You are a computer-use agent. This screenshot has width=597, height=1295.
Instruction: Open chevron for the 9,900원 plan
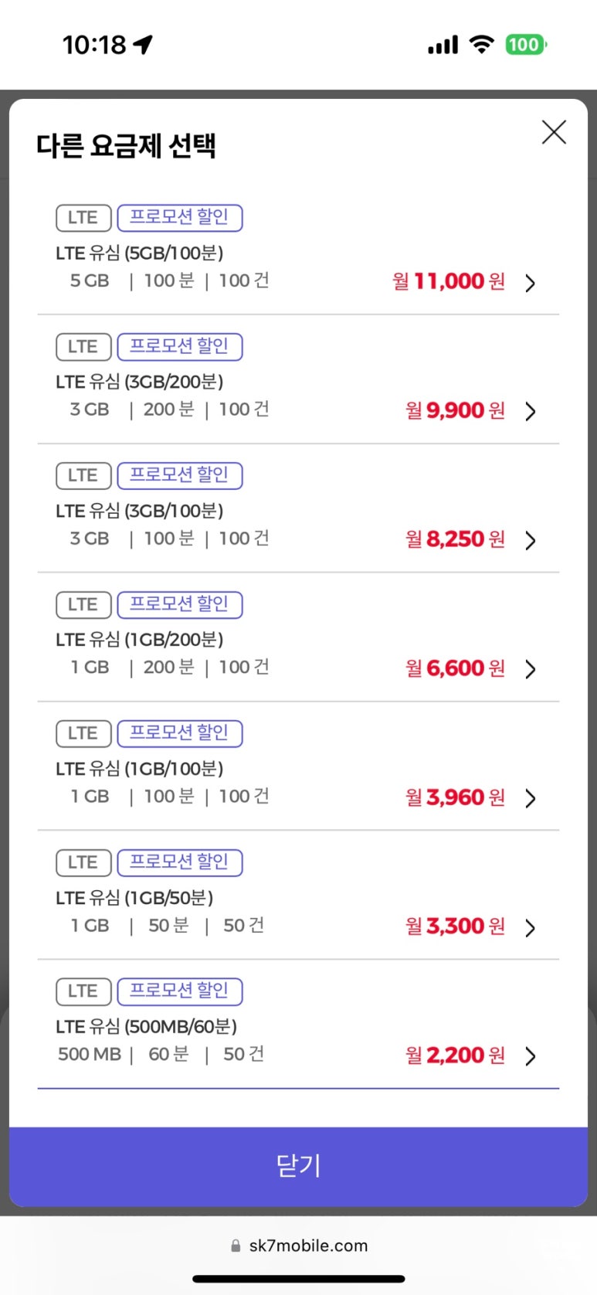(x=530, y=411)
